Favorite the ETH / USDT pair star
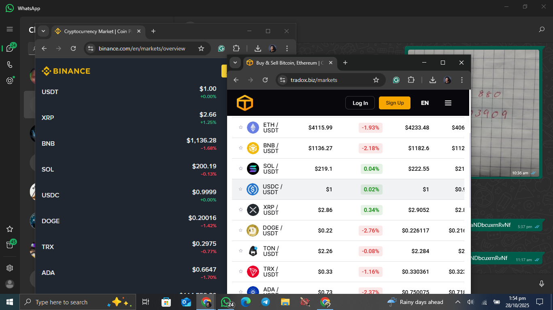 point(240,127)
